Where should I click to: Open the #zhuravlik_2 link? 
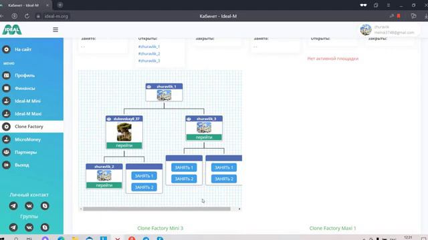click(149, 53)
